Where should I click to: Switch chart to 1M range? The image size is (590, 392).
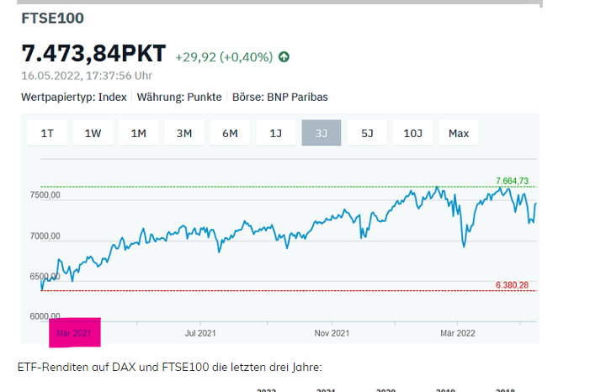(x=139, y=133)
